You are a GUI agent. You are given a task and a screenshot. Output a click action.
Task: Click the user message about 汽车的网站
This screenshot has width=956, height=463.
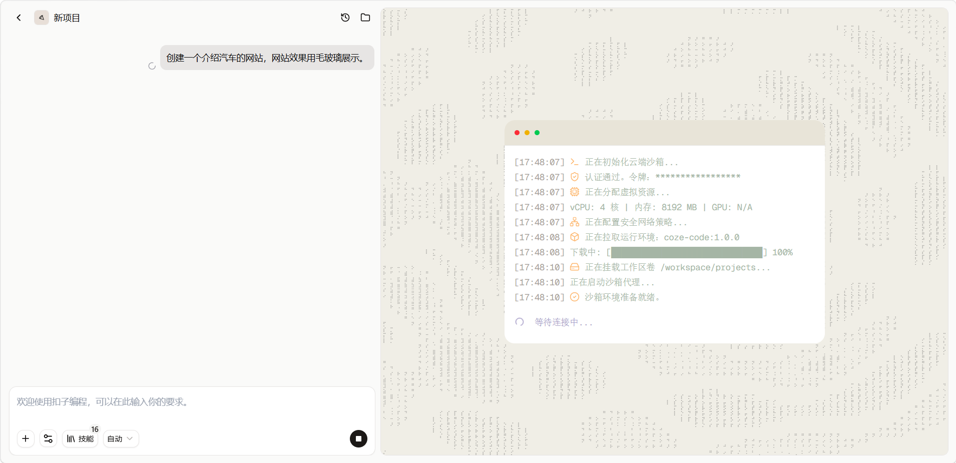pyautogui.click(x=267, y=58)
